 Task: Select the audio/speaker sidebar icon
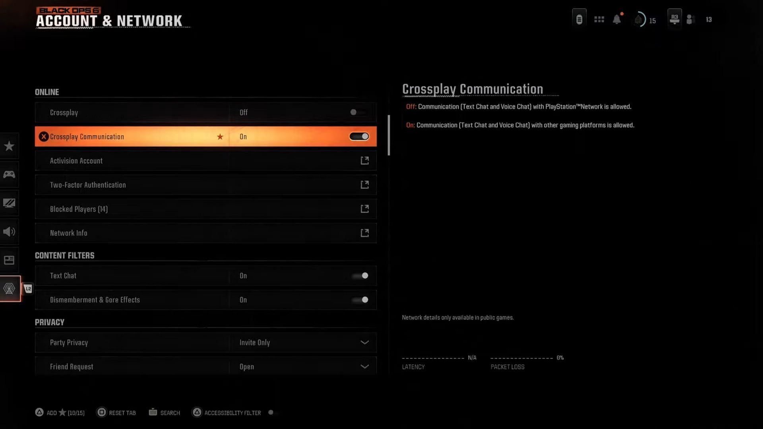tap(9, 231)
